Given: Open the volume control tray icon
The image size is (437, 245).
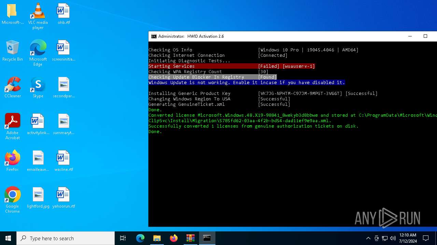Looking at the screenshot, I should click(393, 238).
